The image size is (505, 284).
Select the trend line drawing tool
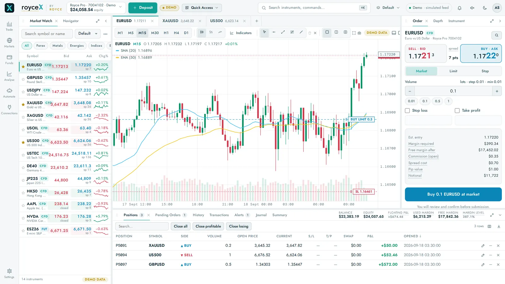tap(283, 33)
